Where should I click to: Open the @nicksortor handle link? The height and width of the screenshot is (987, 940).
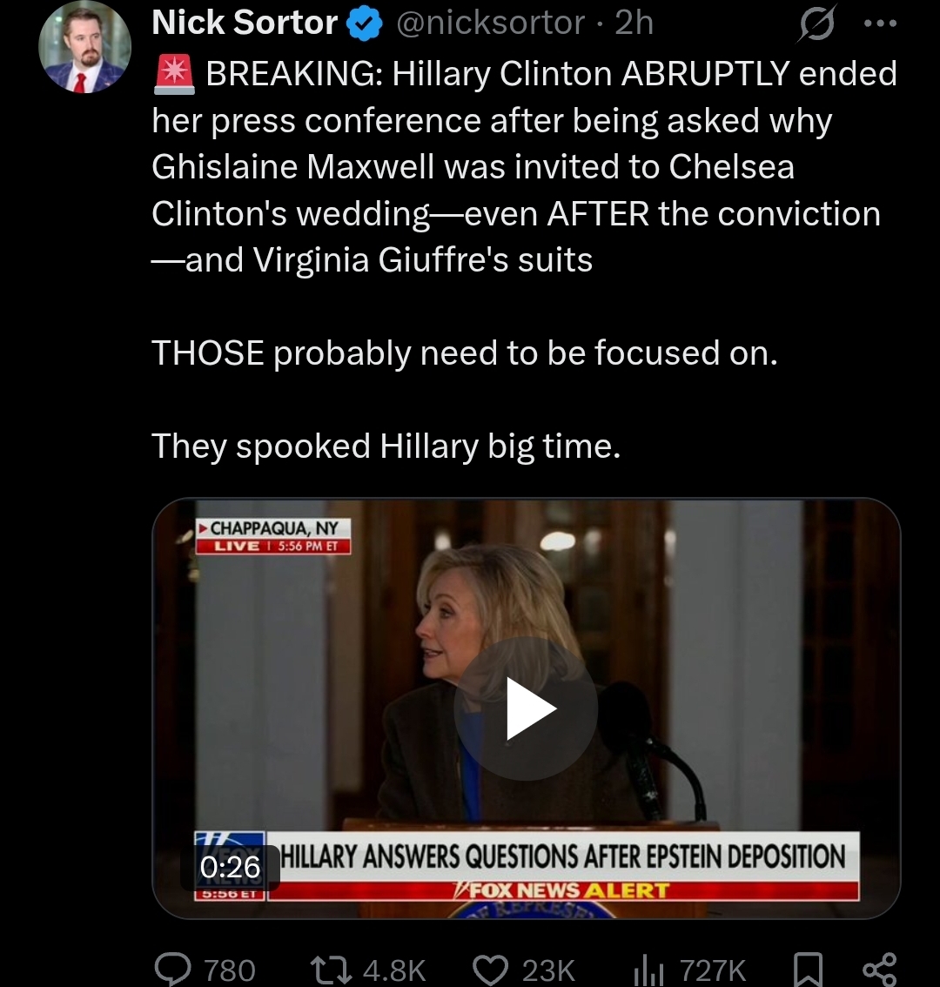(x=491, y=23)
